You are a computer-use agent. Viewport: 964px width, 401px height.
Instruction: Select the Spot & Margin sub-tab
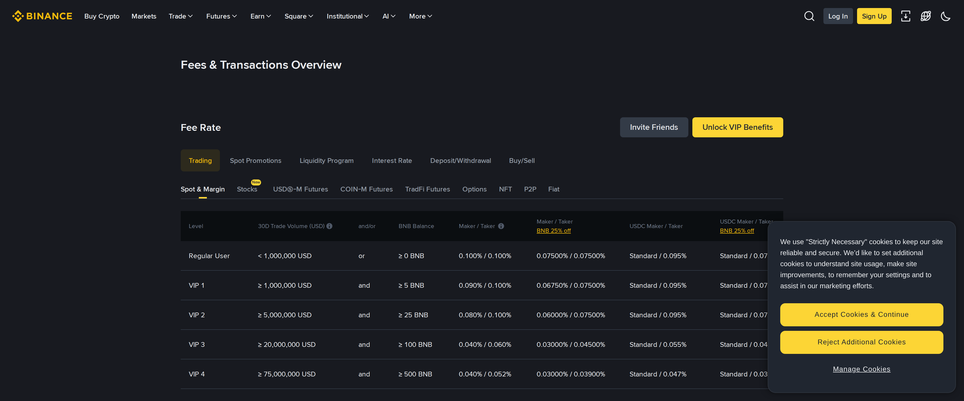coord(202,189)
